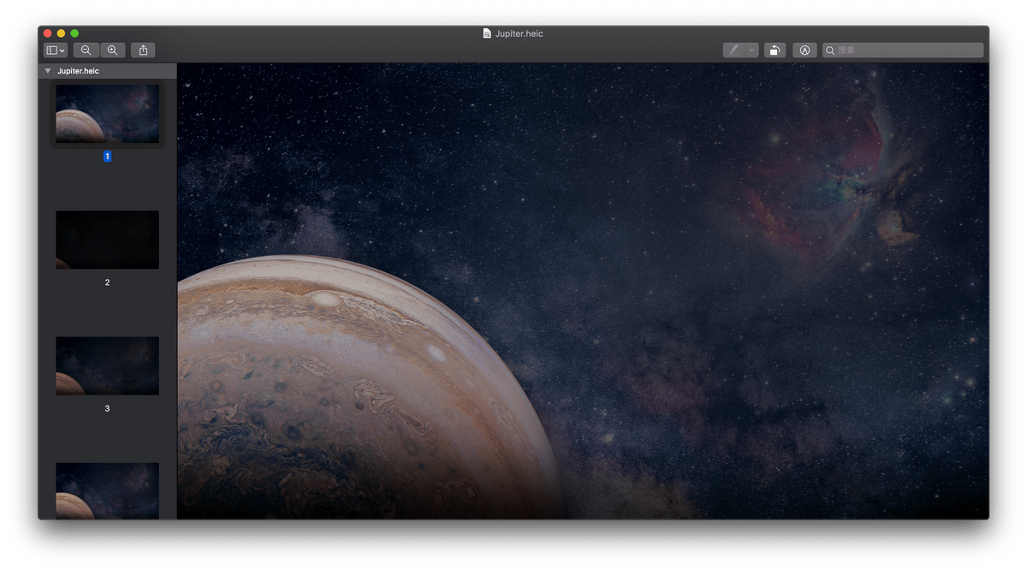Click the page label 1 under thumbnail
1027x570 pixels.
tap(107, 157)
